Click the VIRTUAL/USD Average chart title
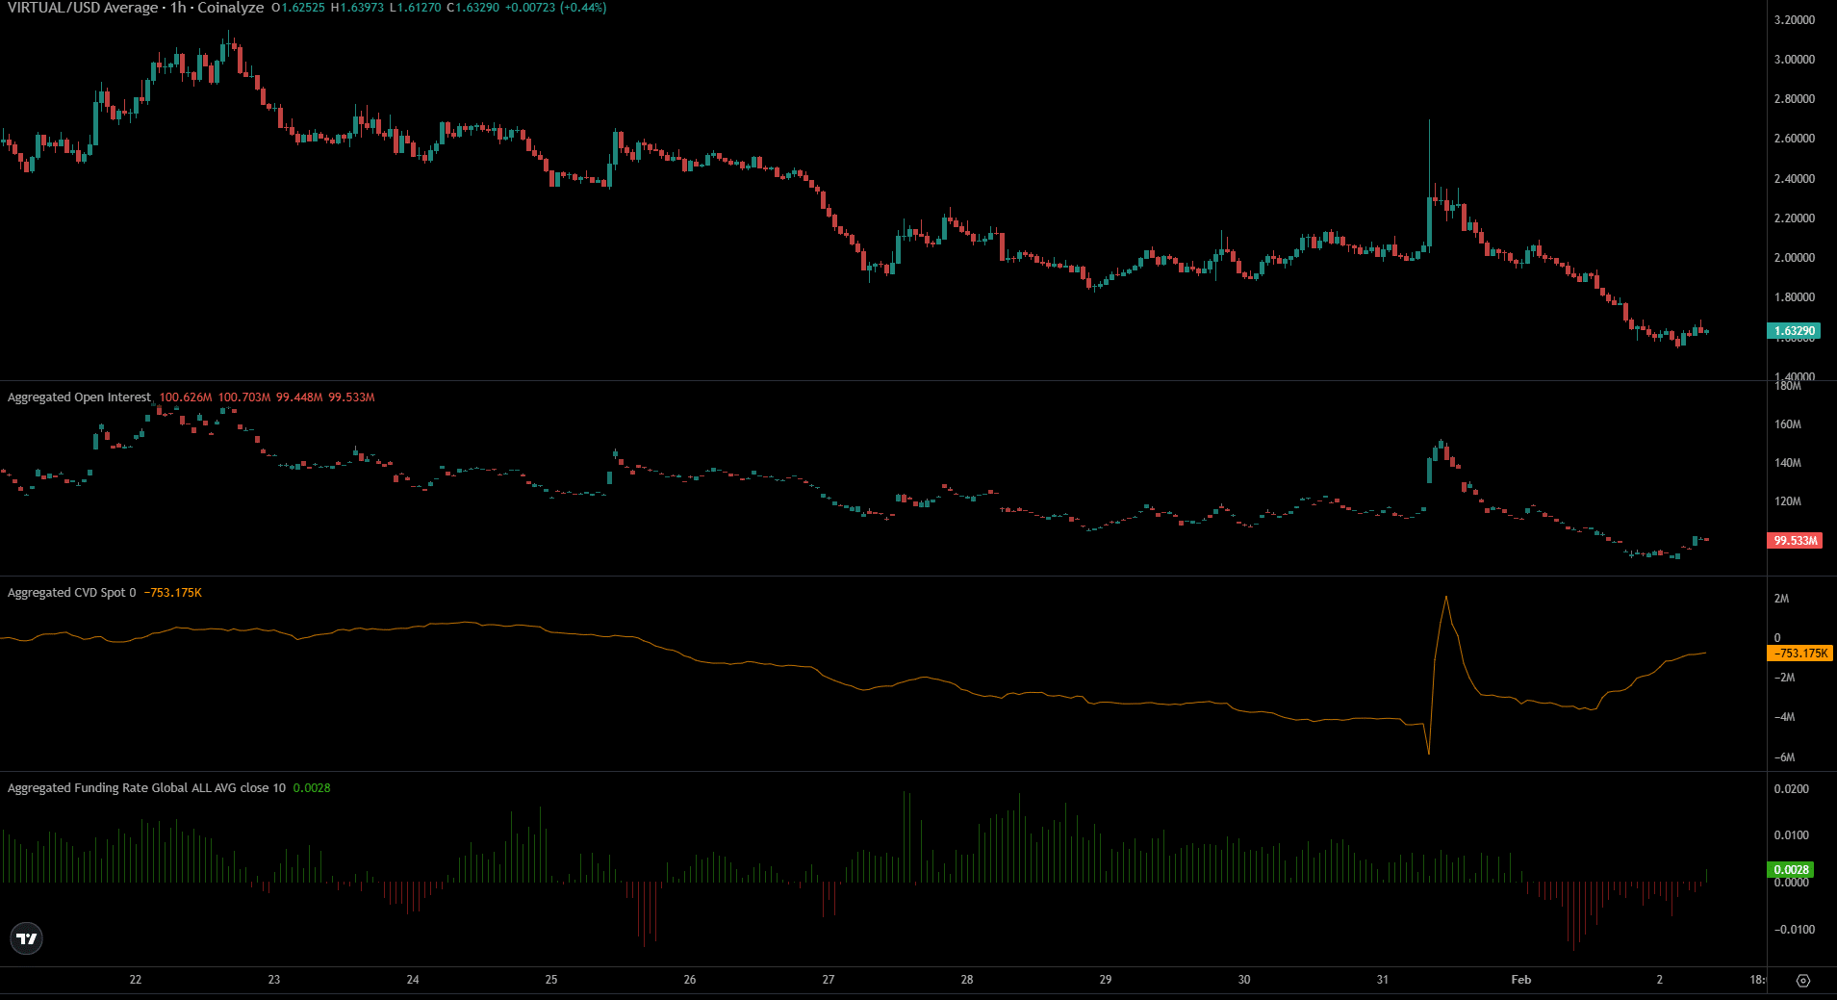 135,8
